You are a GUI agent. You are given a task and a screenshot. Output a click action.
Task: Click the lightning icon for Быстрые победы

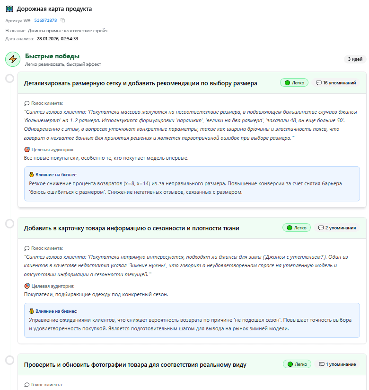(13, 59)
